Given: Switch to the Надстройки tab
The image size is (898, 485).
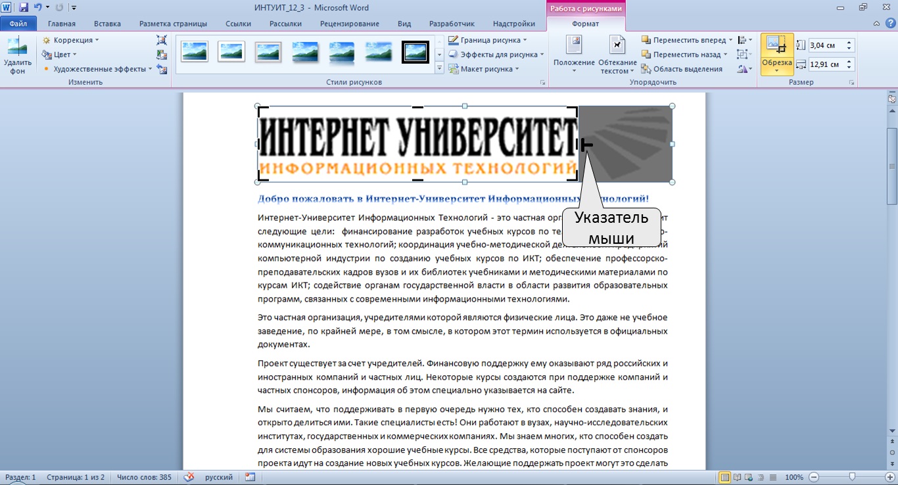Looking at the screenshot, I should coord(514,24).
